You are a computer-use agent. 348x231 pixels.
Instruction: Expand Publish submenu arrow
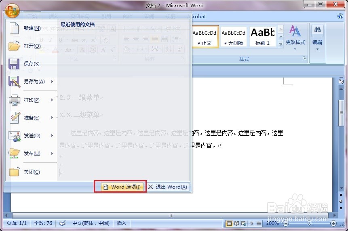pos(52,153)
